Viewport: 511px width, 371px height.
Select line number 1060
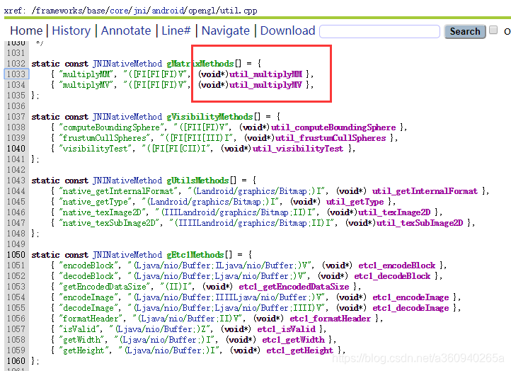point(16,360)
